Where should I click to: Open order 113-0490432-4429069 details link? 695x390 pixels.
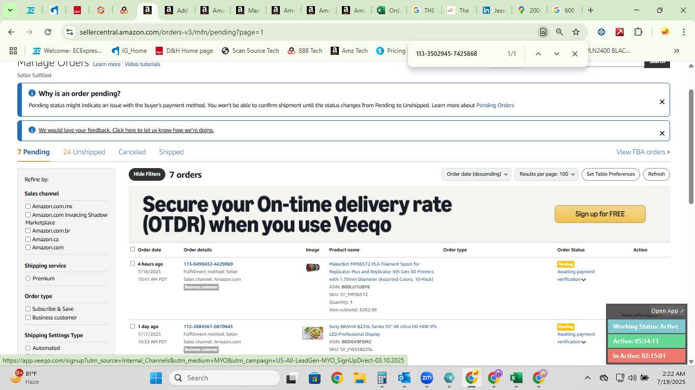(x=208, y=264)
